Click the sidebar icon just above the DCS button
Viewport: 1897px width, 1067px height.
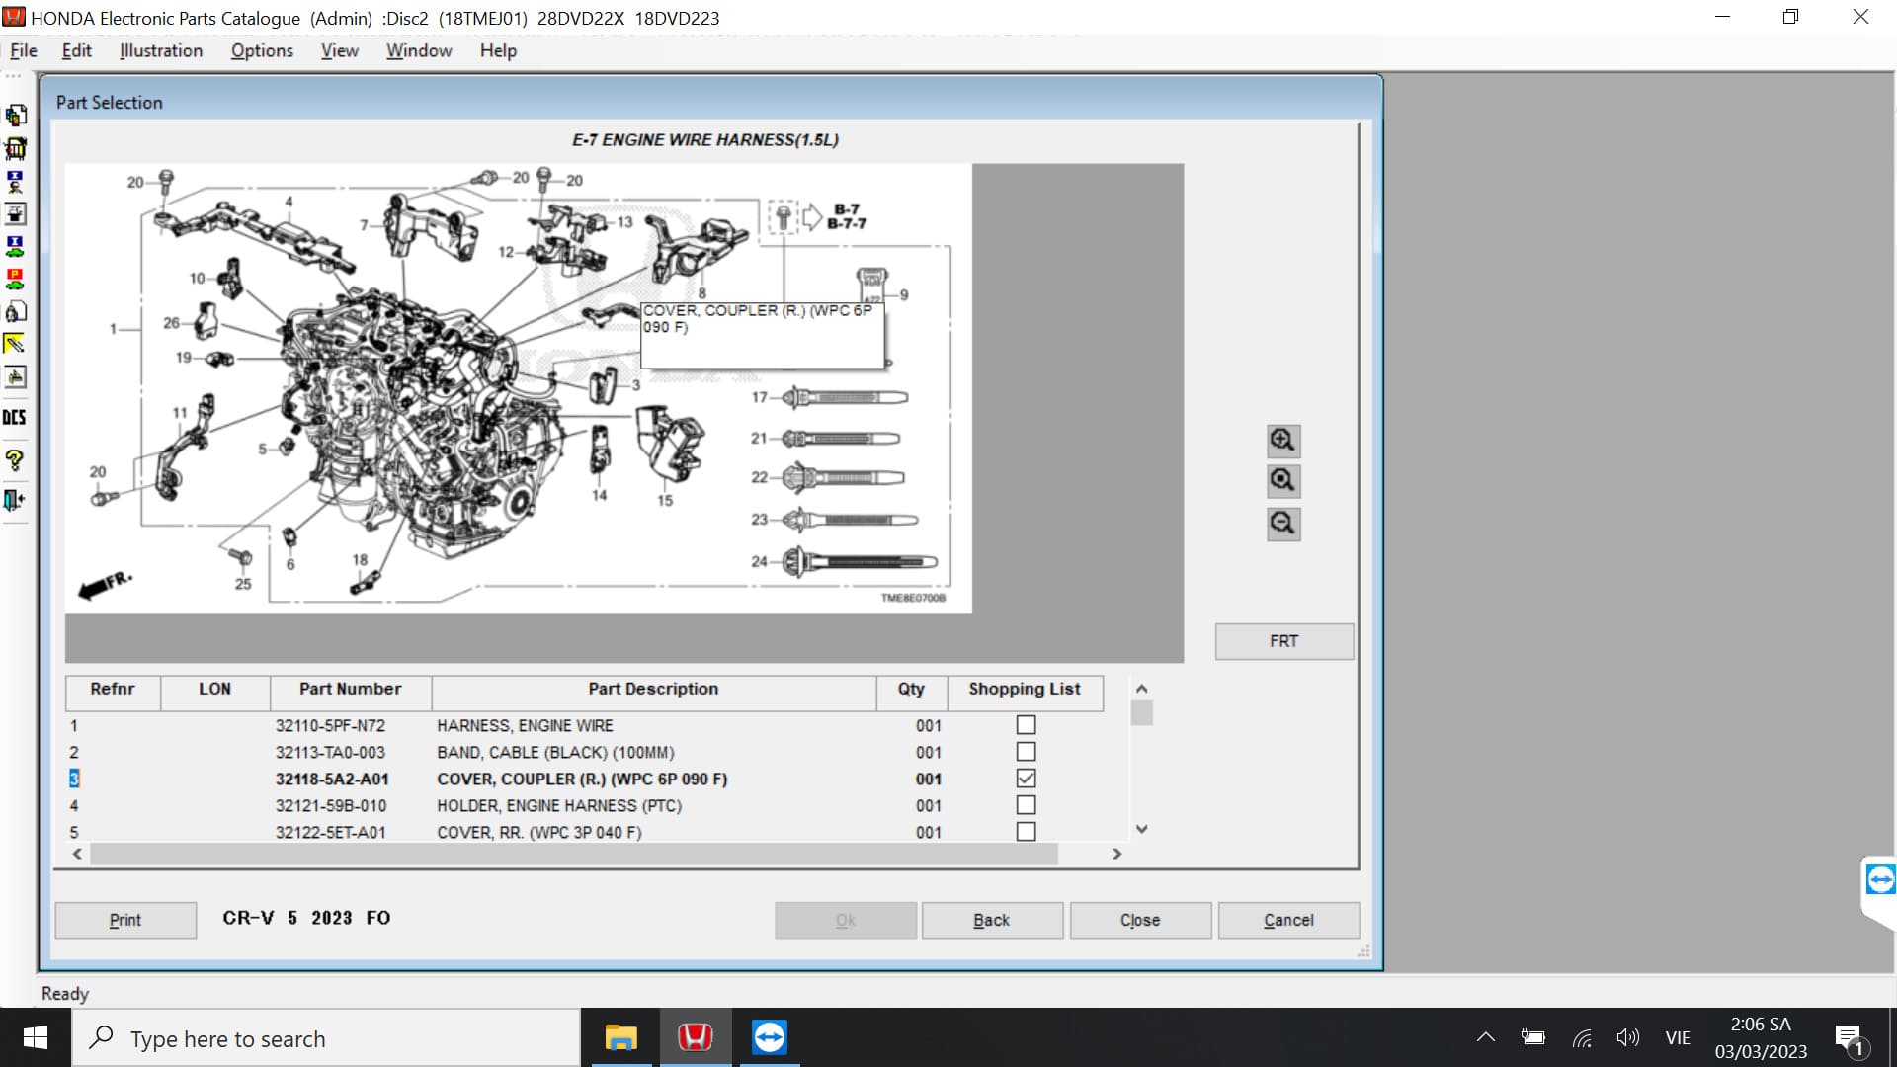point(15,376)
